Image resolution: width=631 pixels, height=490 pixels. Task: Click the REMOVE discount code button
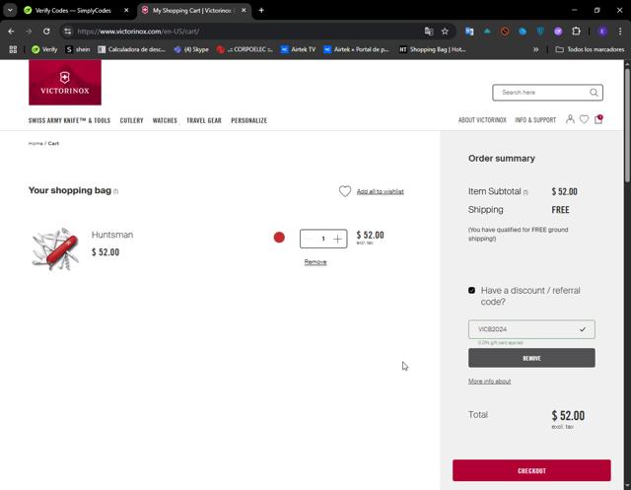click(x=531, y=358)
